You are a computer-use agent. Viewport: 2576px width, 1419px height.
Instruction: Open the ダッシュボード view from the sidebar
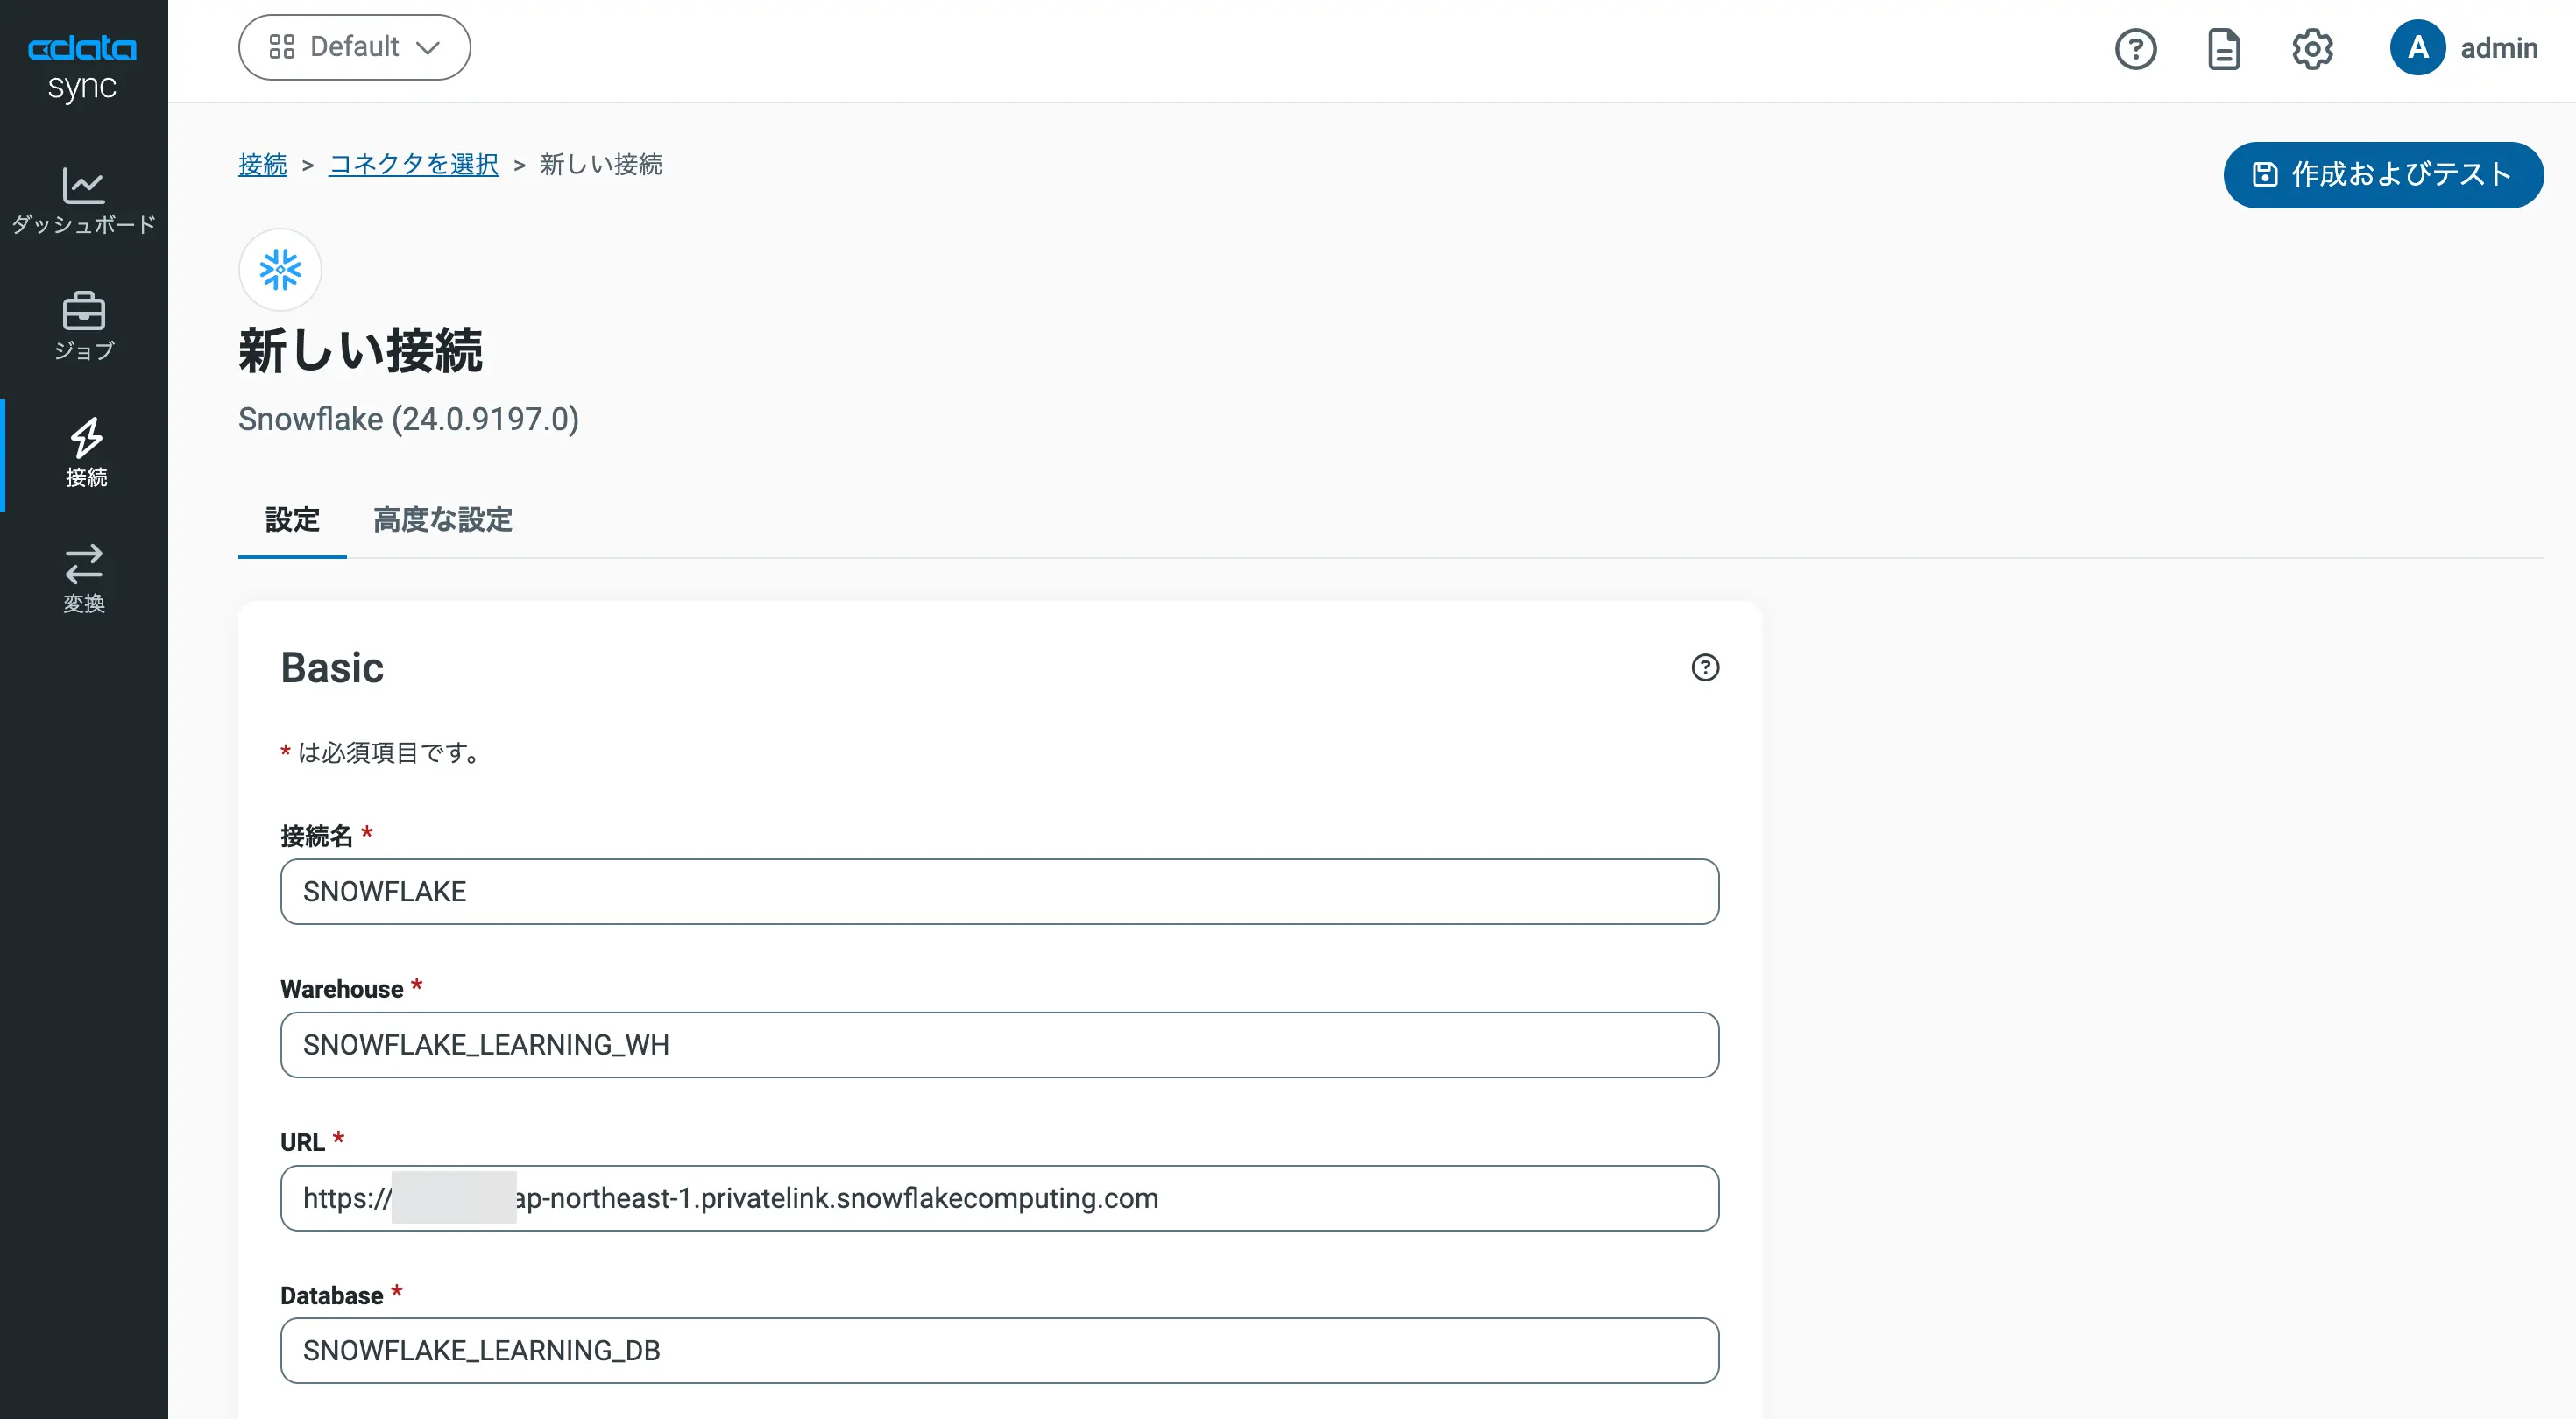pyautogui.click(x=84, y=200)
